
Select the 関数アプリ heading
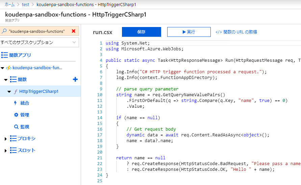(20, 55)
